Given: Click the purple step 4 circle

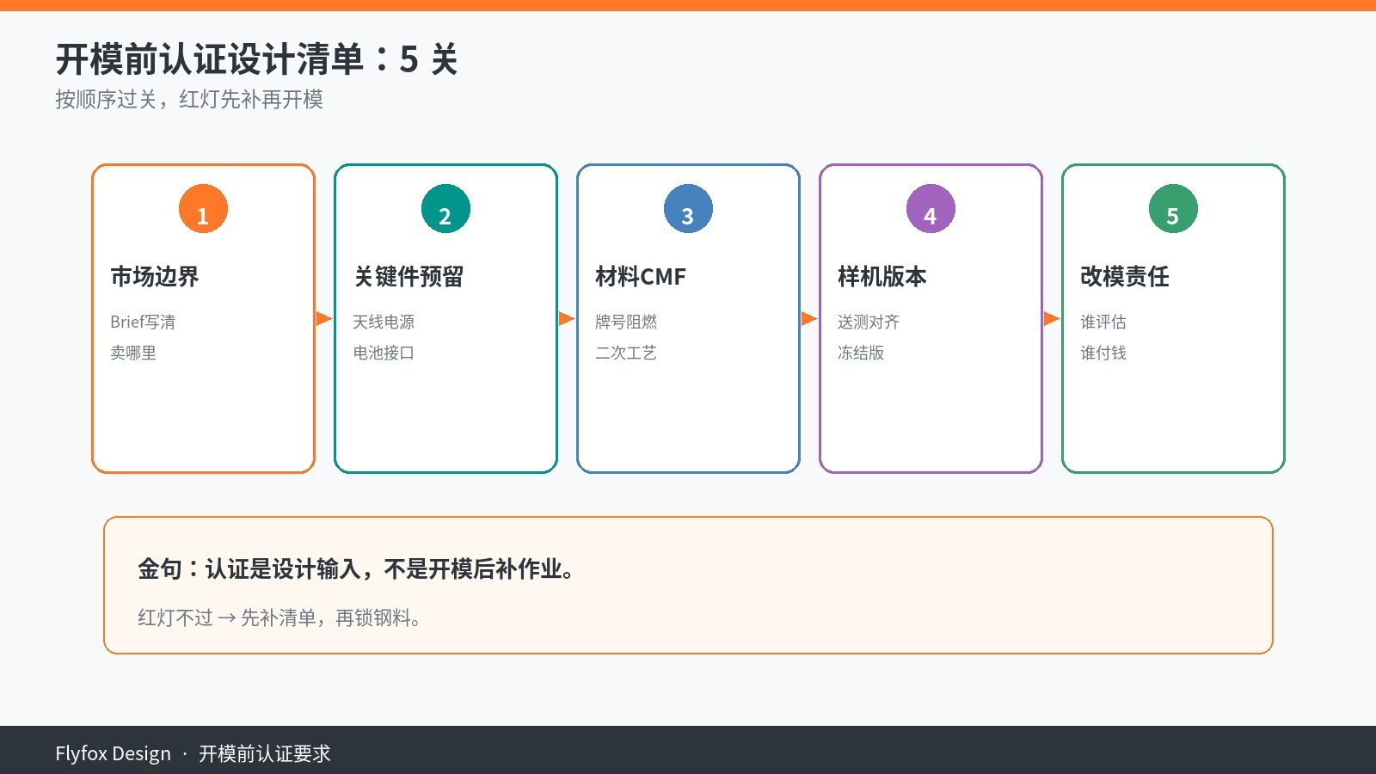Looking at the screenshot, I should tap(931, 208).
